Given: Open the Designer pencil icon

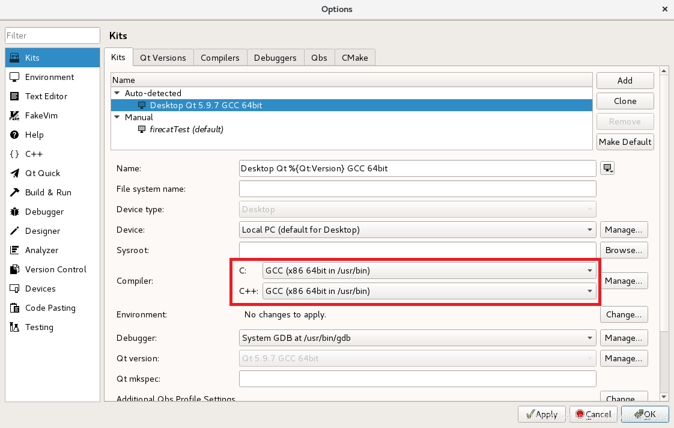Looking at the screenshot, I should tap(14, 231).
